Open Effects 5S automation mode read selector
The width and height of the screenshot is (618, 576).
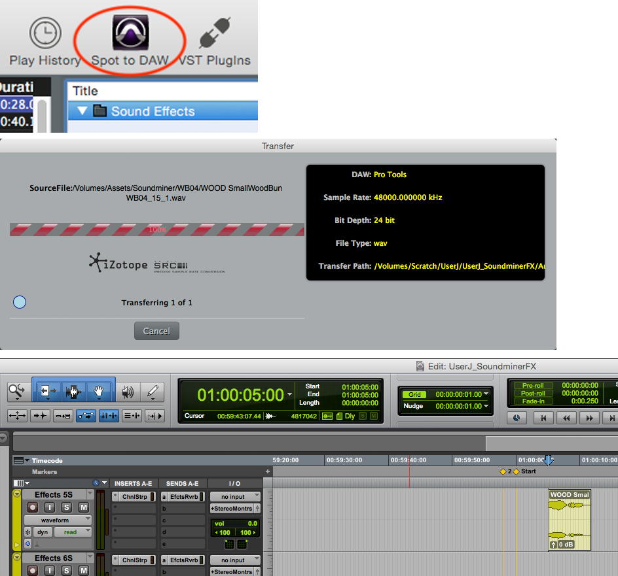(x=73, y=532)
